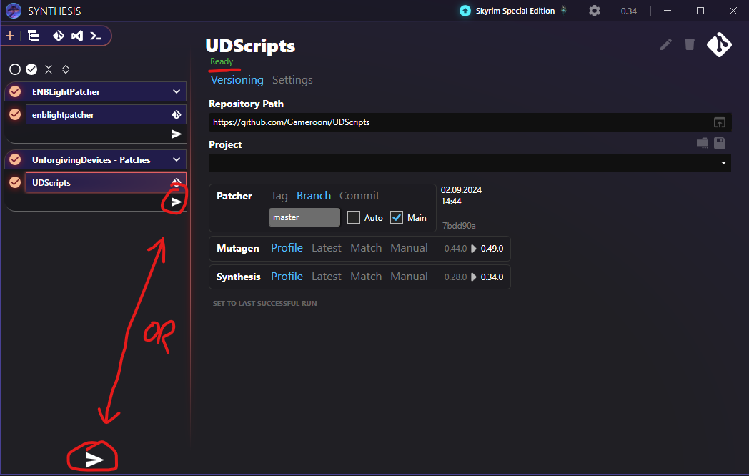Select Commit patcher versioning

coord(359,196)
